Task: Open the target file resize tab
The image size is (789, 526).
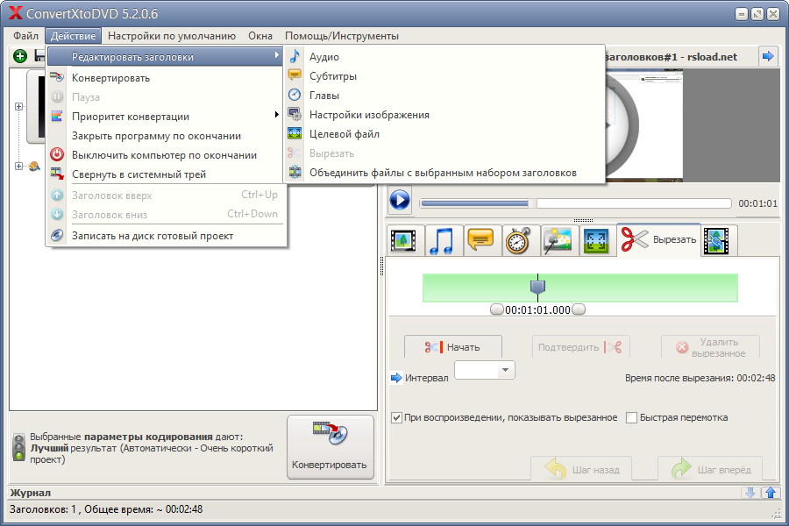Action: tap(596, 240)
